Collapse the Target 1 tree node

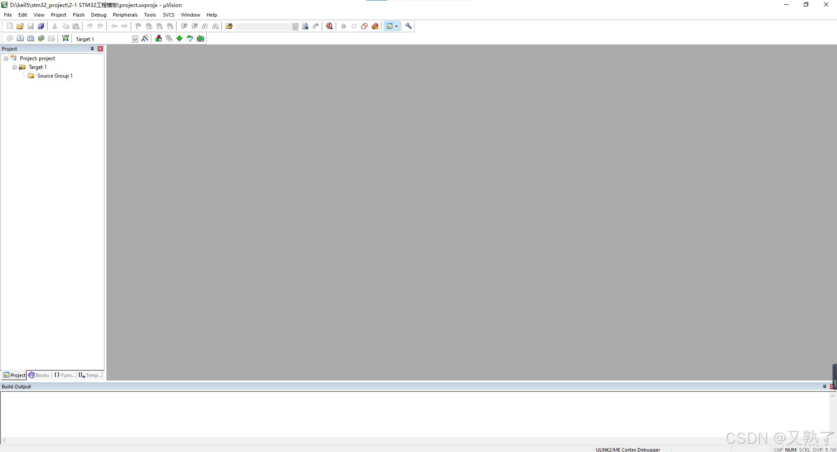pyautogui.click(x=14, y=67)
